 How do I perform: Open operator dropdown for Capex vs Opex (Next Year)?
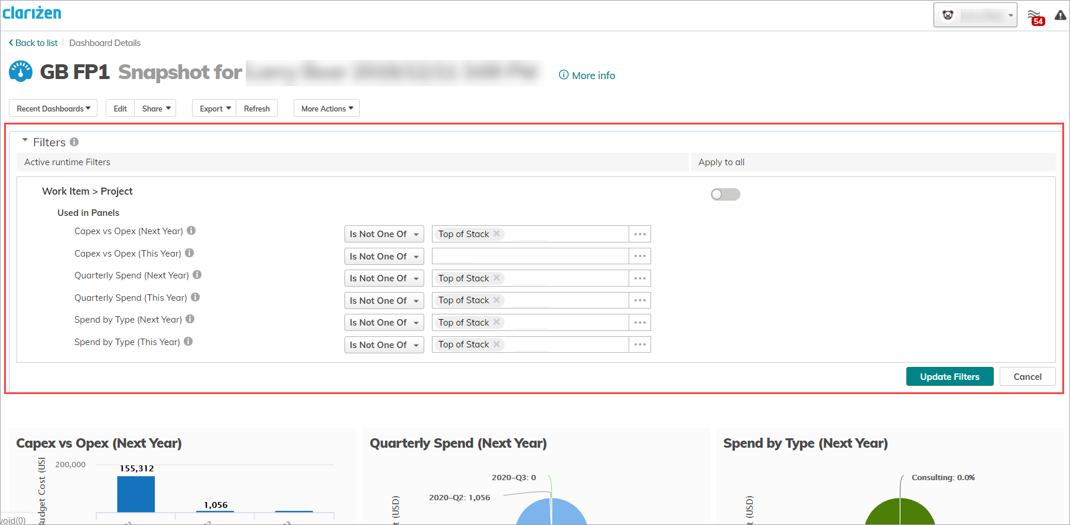[x=384, y=234]
